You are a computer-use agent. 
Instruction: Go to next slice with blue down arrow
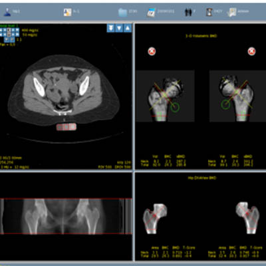pyautogui.click(x=119, y=28)
